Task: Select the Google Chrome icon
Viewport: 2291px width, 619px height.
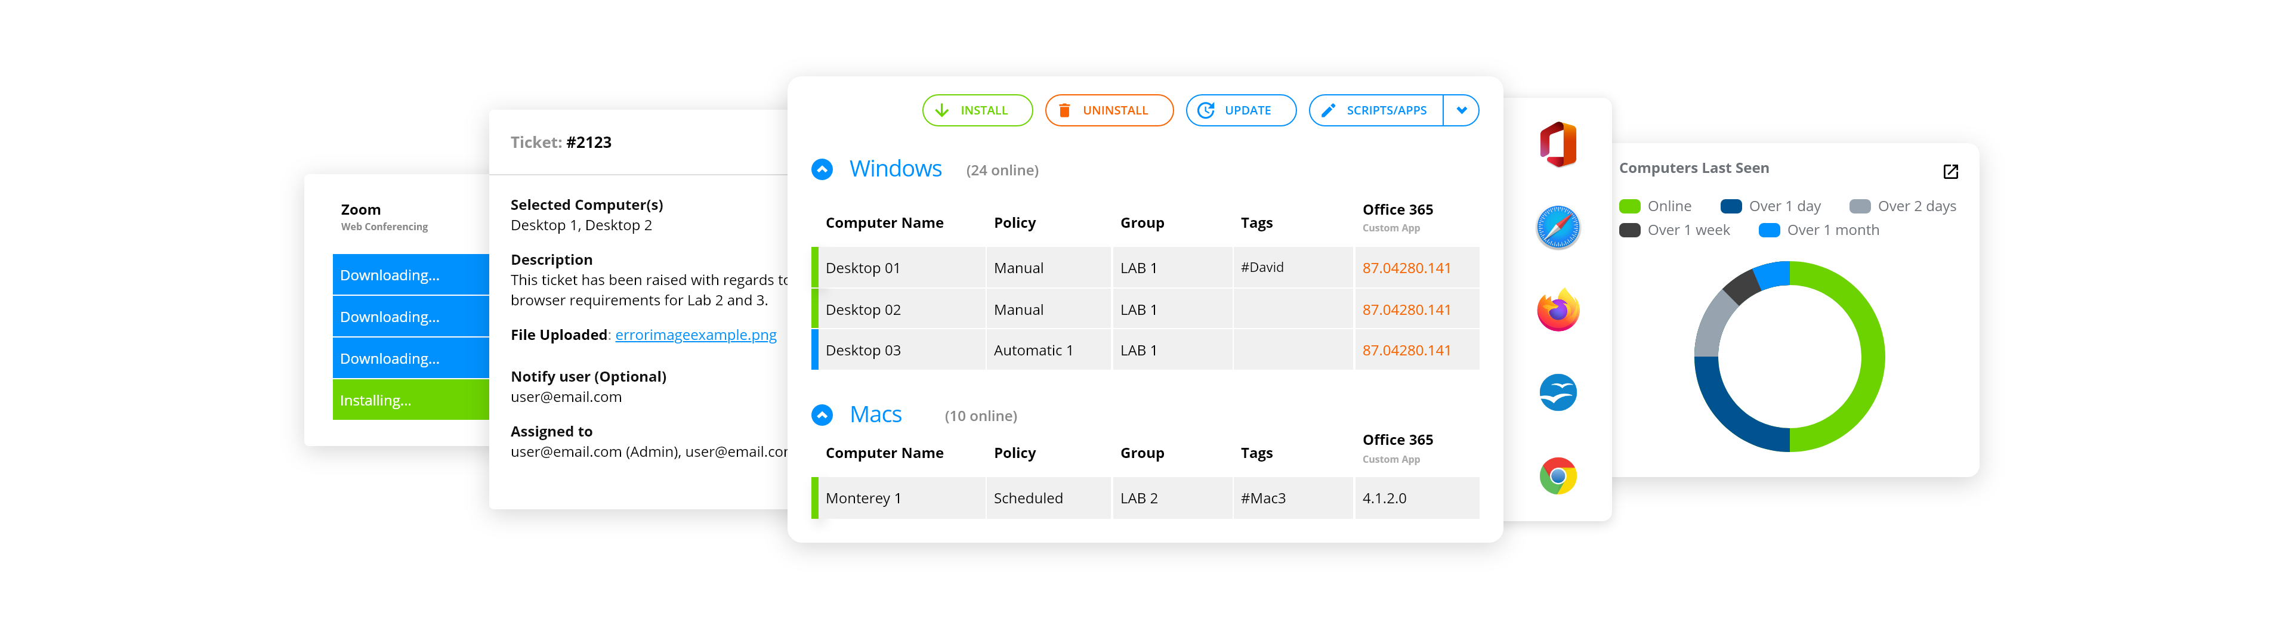Action: [x=1557, y=476]
